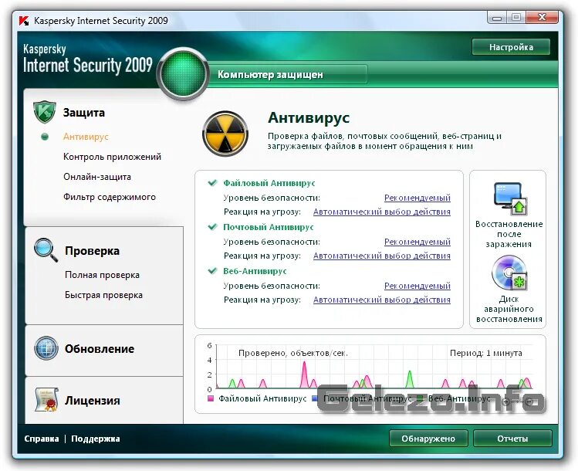The height and width of the screenshot is (471, 578).
Task: Click the green protection status indicator light
Action: click(183, 74)
